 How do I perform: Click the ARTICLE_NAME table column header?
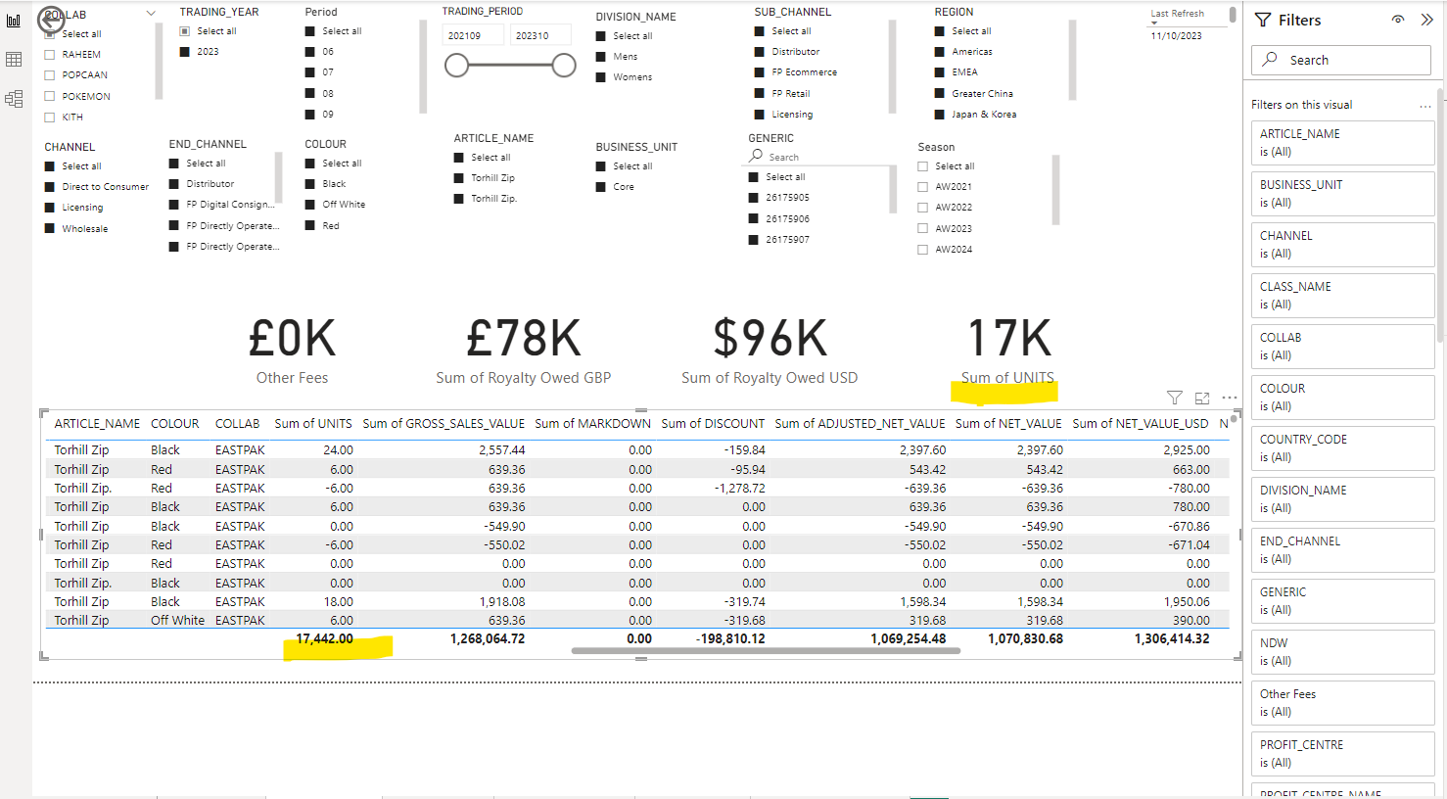pos(97,424)
